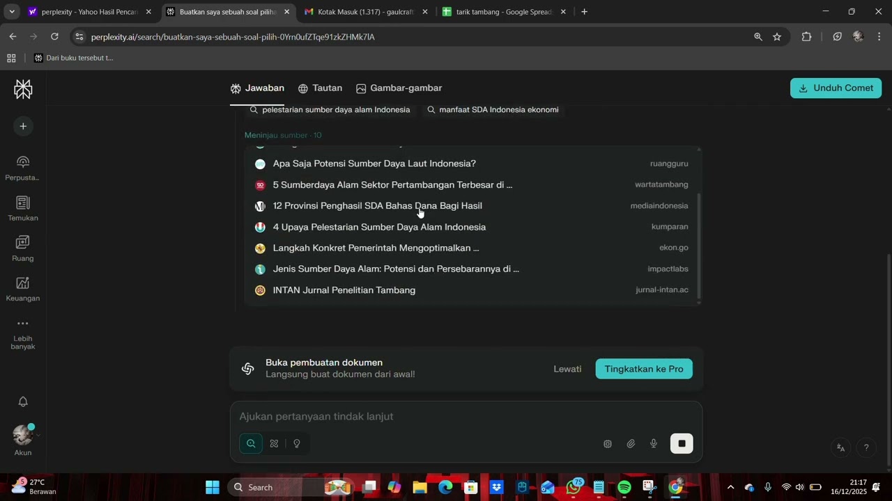Select the Search mode icon in prompt
The height and width of the screenshot is (501, 892).
(251, 443)
